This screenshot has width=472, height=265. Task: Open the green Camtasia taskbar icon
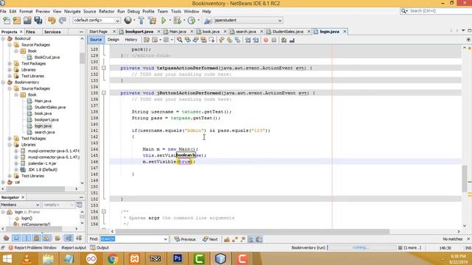[x=199, y=258]
